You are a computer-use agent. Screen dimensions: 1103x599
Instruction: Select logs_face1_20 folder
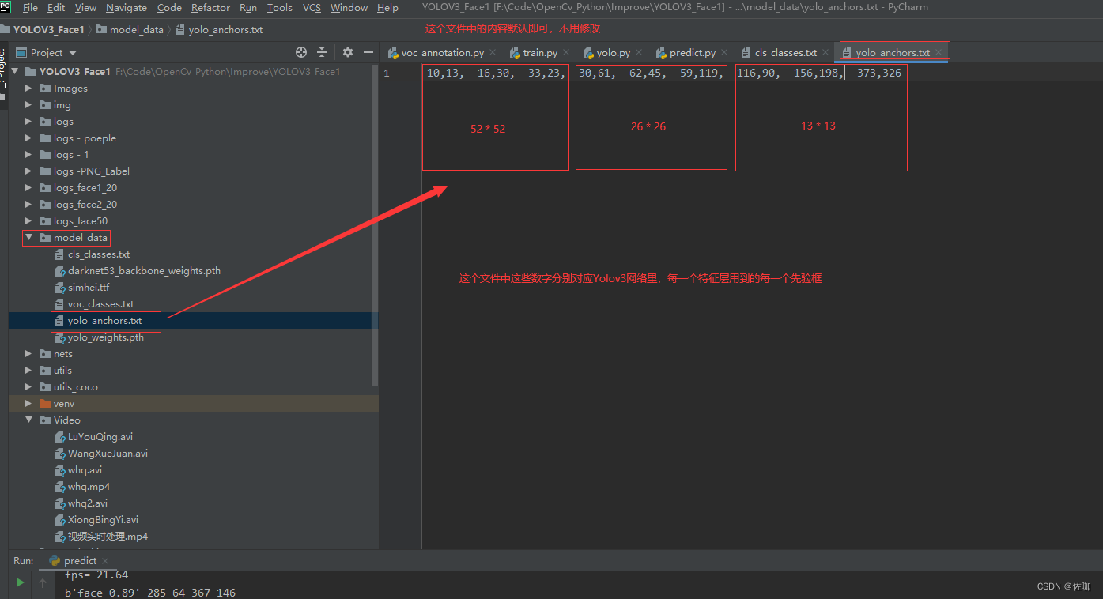85,188
